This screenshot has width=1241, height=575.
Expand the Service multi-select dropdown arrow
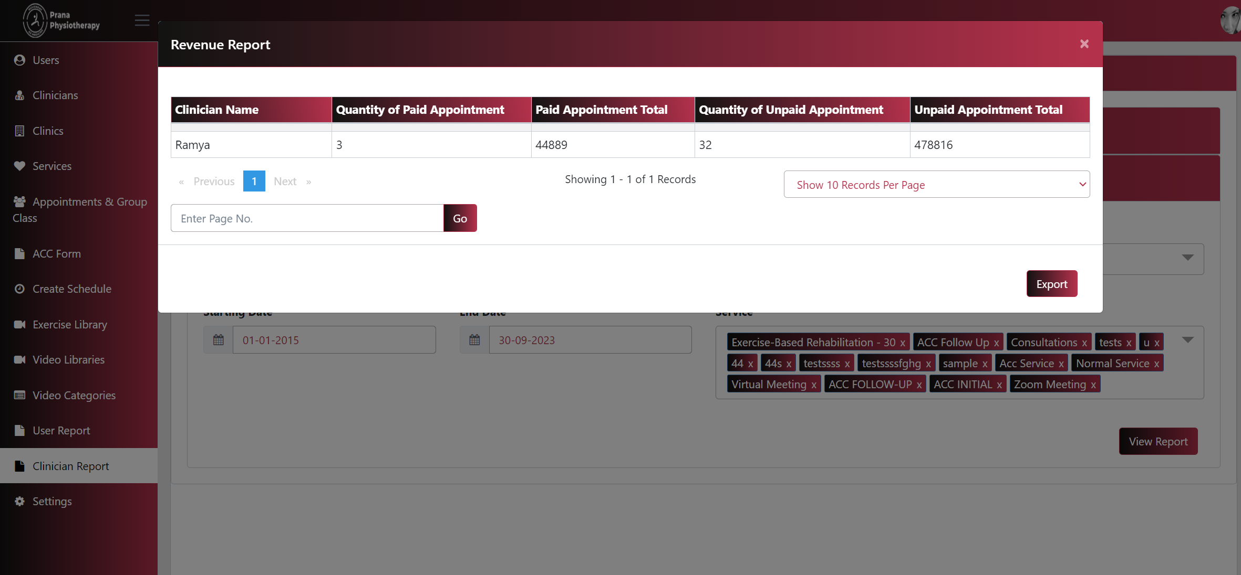[1187, 340]
